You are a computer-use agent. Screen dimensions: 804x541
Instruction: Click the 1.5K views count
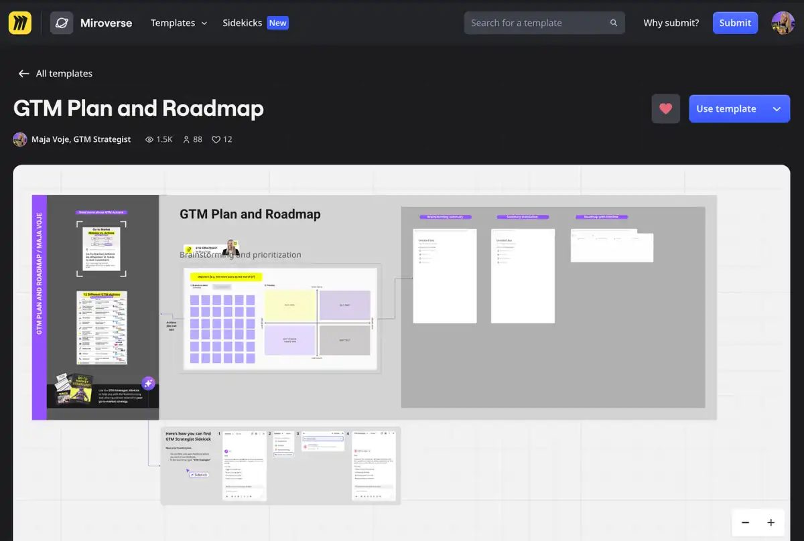tap(164, 139)
